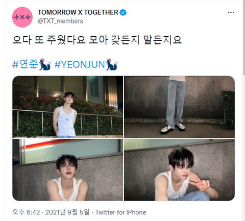View the photo of jeans and white shoes
This screenshot has width=245, height=221.
[x=180, y=107]
